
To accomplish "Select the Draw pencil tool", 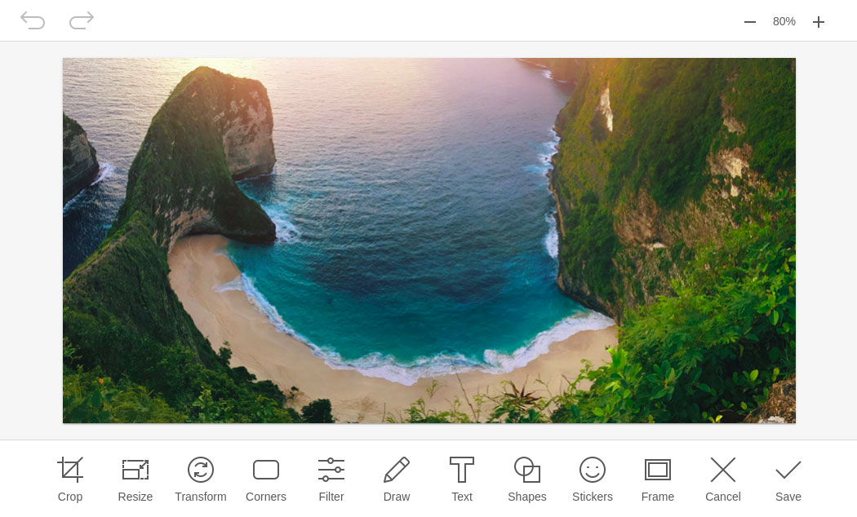I will [397, 470].
